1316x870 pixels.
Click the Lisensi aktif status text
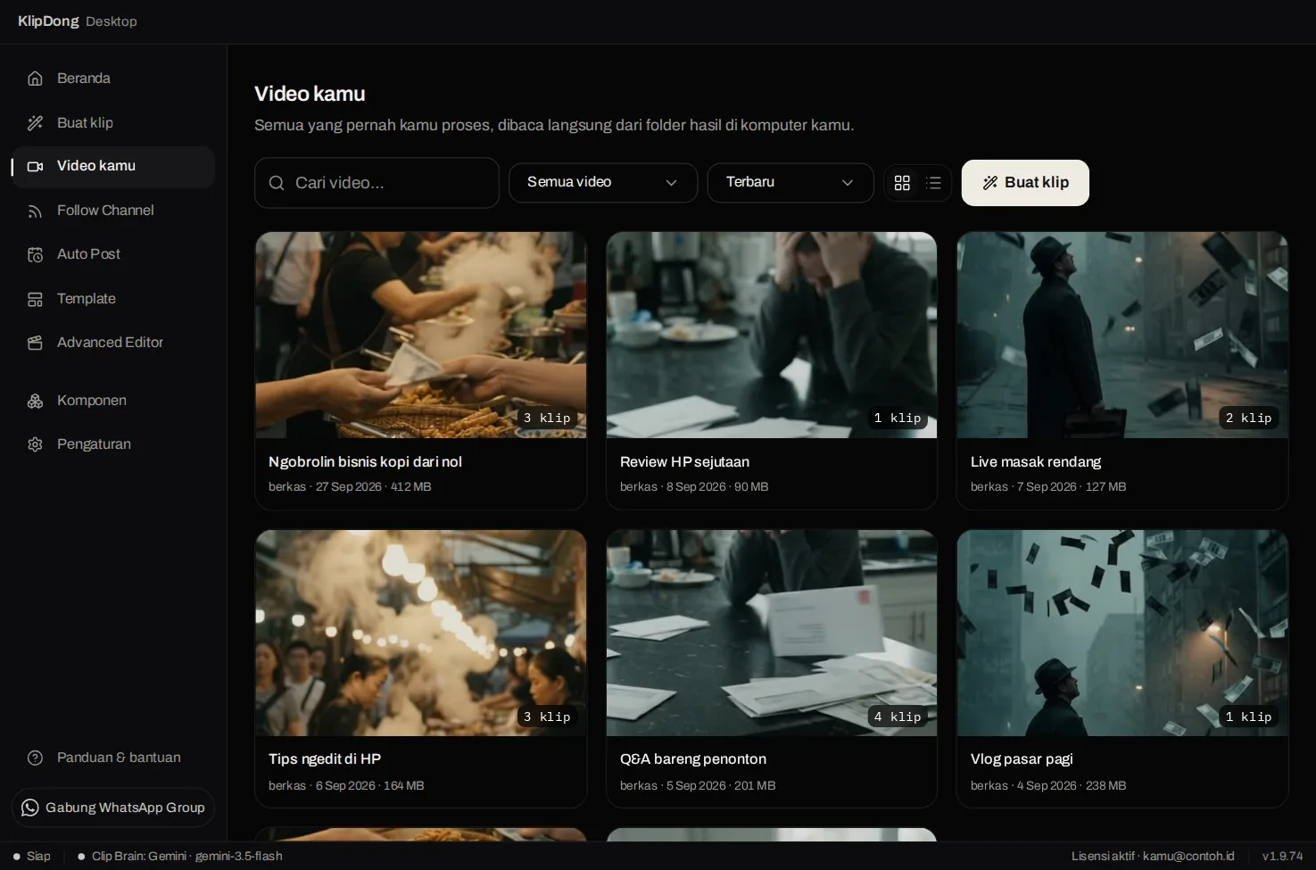[x=1153, y=857]
